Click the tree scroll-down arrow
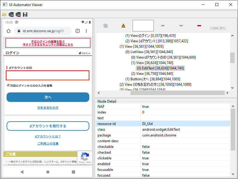 point(232,88)
